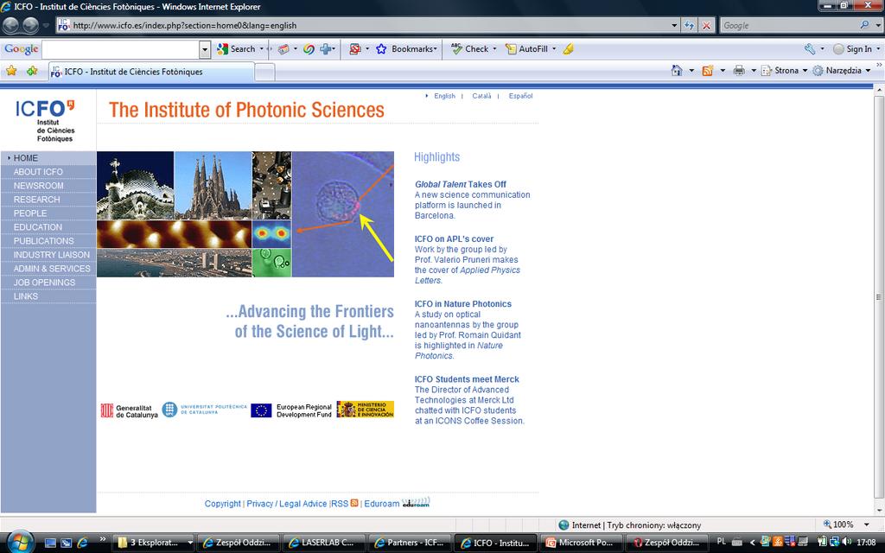Open ICFO on APL's cover highlight
The width and height of the screenshot is (885, 553).
coord(454,238)
